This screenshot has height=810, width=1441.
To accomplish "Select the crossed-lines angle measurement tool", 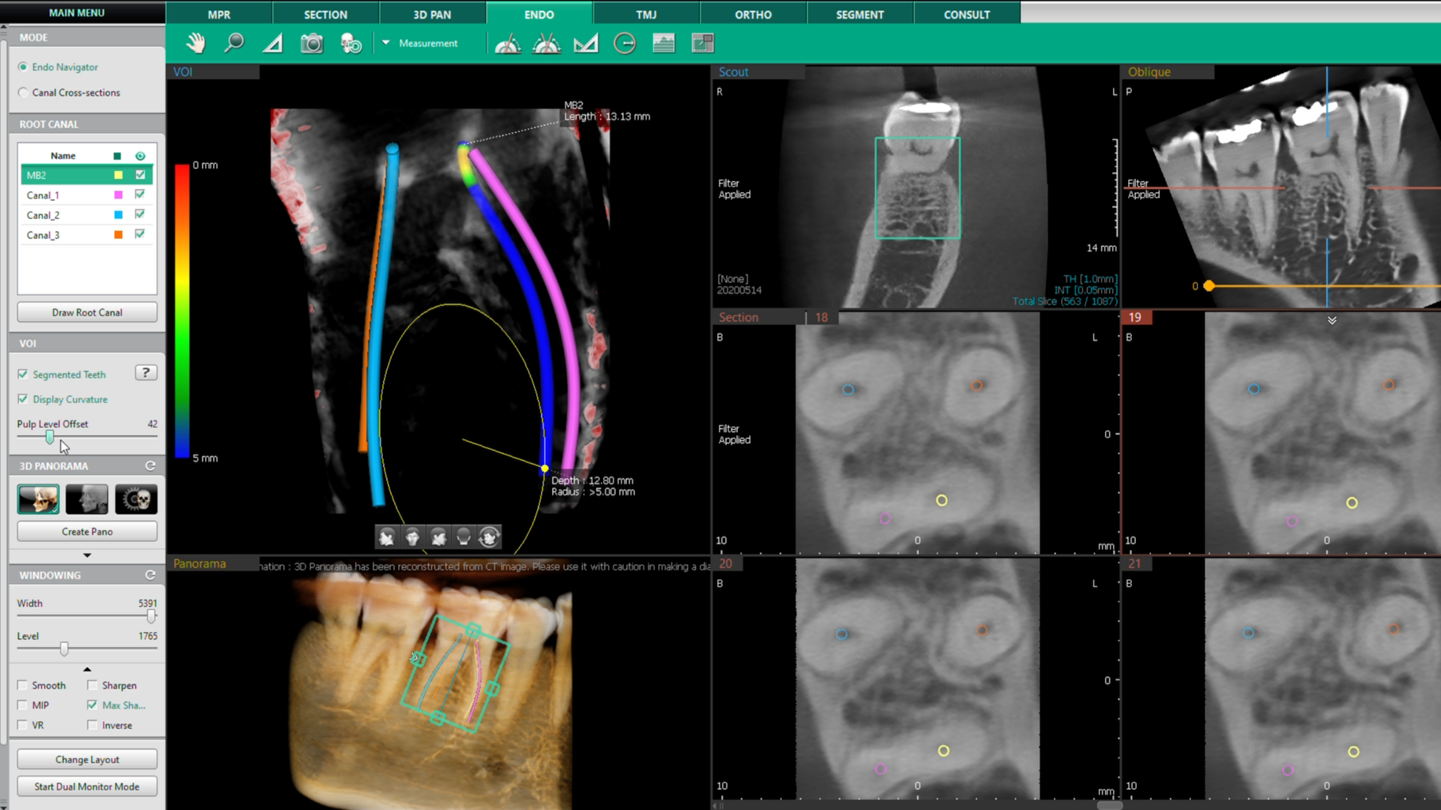I will coord(547,43).
